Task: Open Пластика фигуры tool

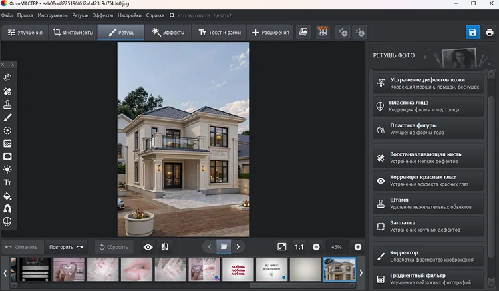Action: click(428, 129)
